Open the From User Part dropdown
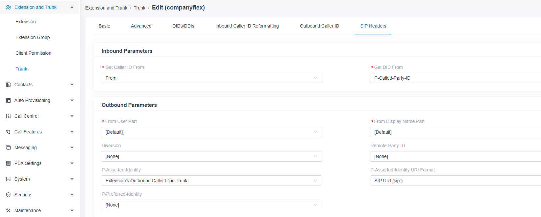Screen dimensions: 541x217 click(211, 132)
